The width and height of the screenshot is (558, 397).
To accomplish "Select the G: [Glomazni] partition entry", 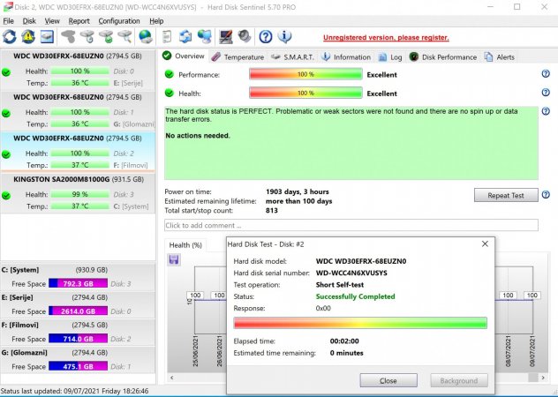I will click(x=78, y=360).
